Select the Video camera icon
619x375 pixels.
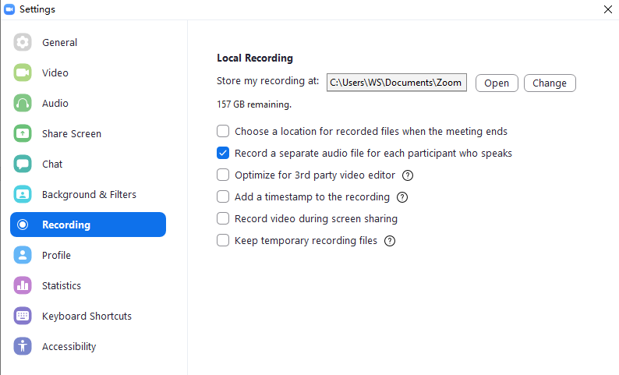23,73
